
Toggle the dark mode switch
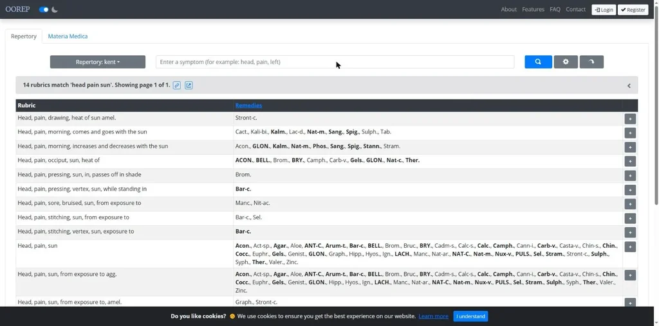click(x=44, y=10)
